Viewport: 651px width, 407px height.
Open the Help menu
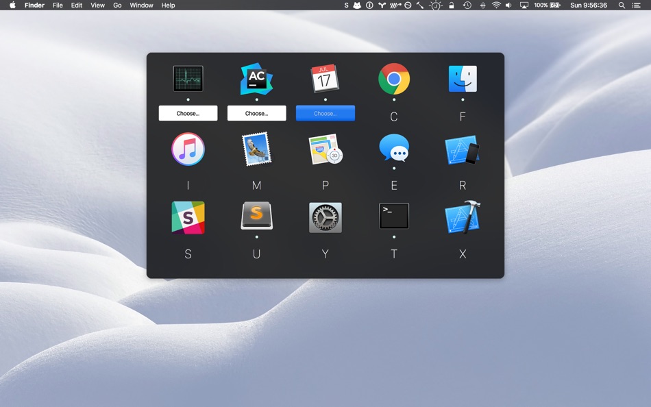coord(168,5)
